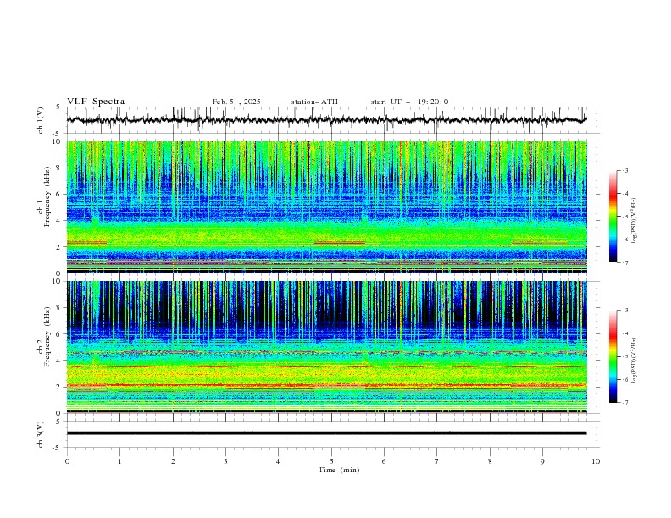The image size is (671, 518).
Task: Click the "-7" tick on ch.1 colorbar
Action: (624, 262)
